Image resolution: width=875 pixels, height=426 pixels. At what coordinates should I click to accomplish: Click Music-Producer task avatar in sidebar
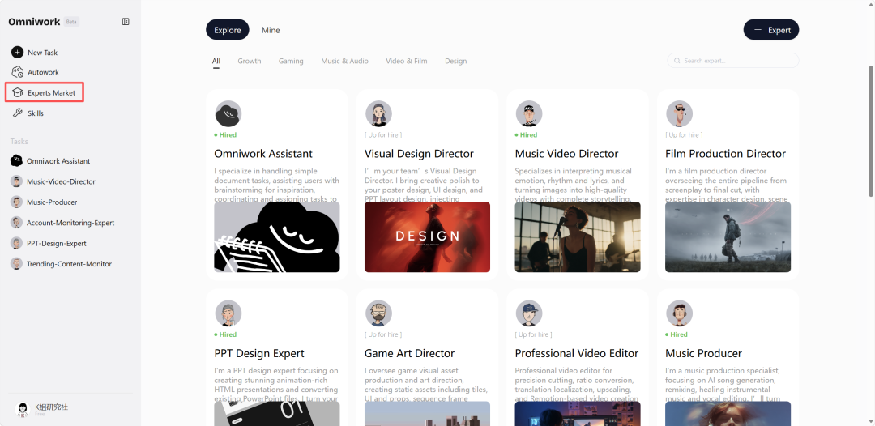tap(17, 202)
